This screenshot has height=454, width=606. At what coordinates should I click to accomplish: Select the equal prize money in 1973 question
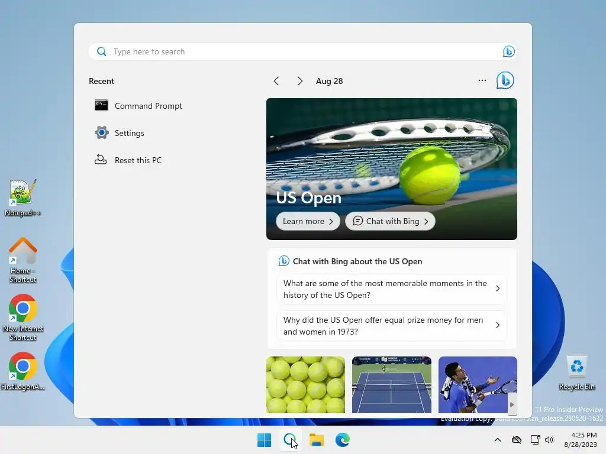392,326
